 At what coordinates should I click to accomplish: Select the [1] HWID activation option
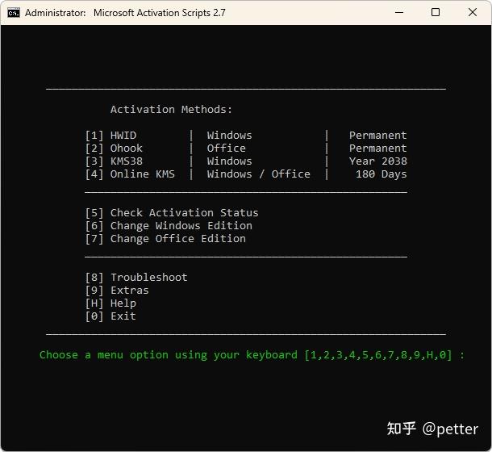pos(111,136)
